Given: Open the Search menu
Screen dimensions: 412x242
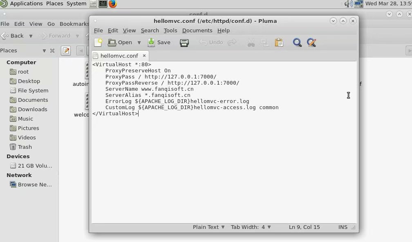Looking at the screenshot, I should tap(150, 31).
